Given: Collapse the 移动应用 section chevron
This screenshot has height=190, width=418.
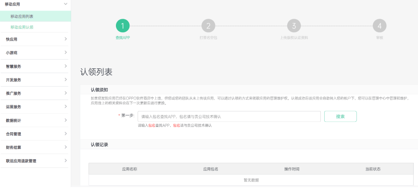Looking at the screenshot, I should (65, 4).
